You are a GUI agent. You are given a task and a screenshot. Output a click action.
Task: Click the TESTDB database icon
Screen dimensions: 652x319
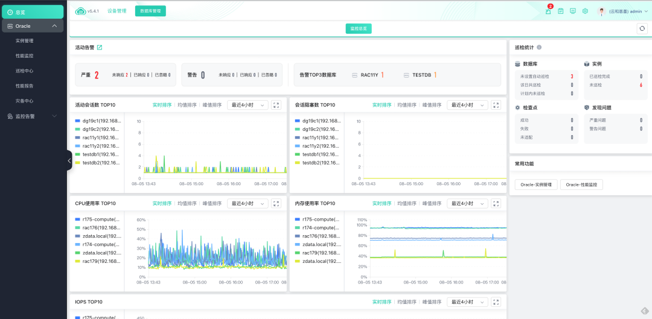406,75
